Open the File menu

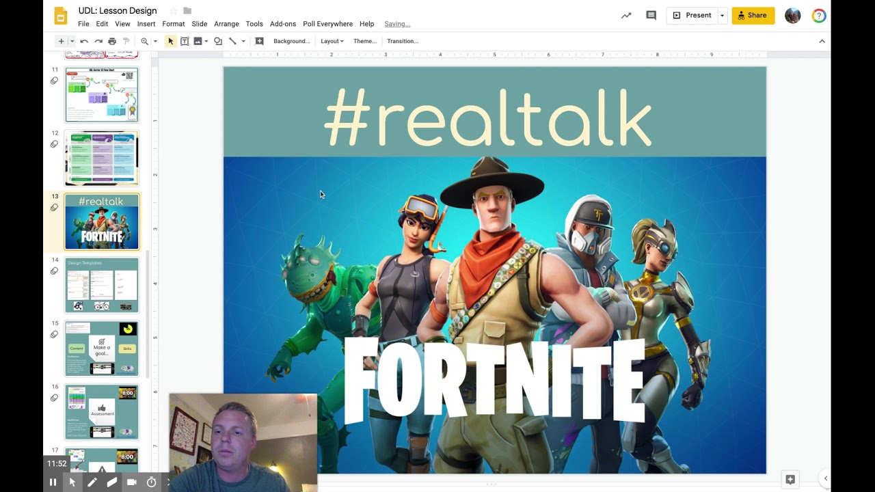(83, 24)
